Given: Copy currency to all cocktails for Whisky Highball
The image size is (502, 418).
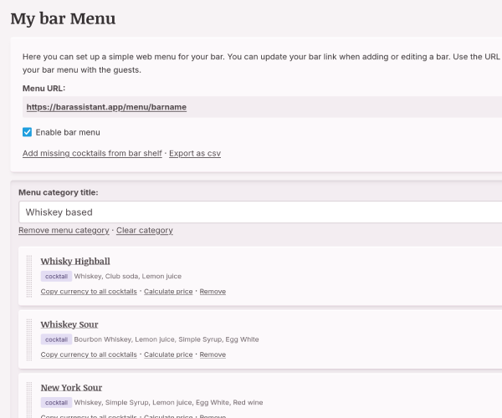Looking at the screenshot, I should tap(89, 291).
